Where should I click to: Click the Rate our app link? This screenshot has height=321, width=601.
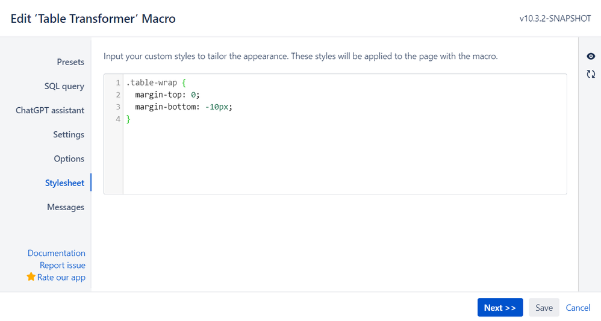click(x=61, y=277)
